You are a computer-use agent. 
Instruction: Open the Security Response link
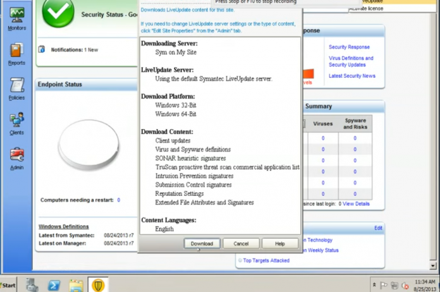click(349, 47)
